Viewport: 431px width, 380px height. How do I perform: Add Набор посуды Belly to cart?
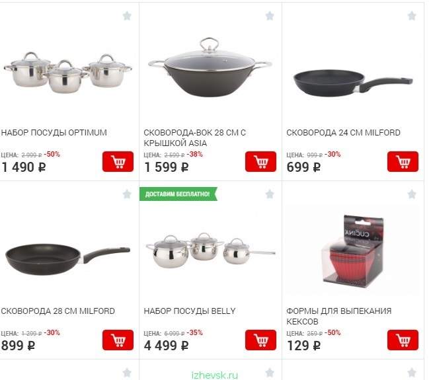[x=260, y=340]
